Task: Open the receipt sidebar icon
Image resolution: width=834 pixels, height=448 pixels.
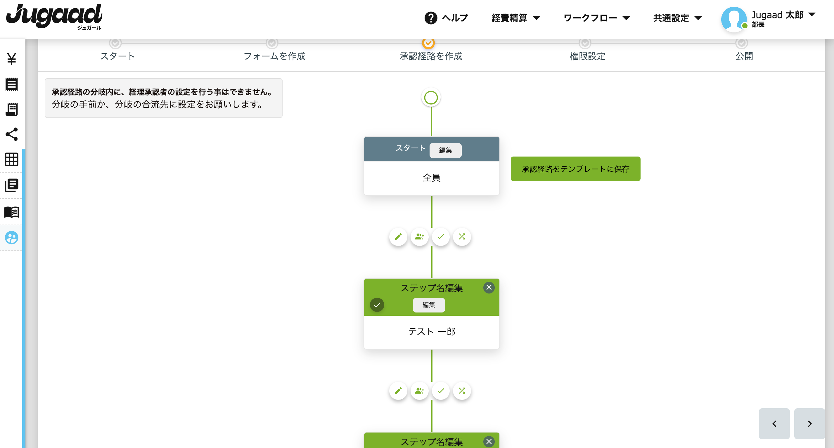Action: 12,109
